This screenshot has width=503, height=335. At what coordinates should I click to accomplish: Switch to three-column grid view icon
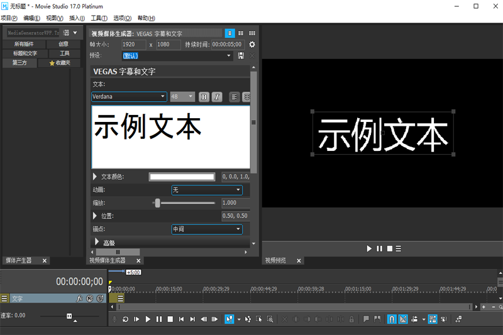(x=252, y=33)
